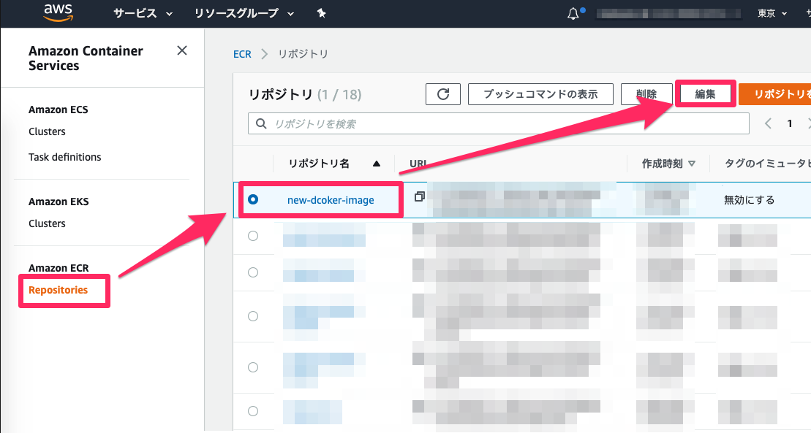
Task: Click the プッシュコマンドの表示 button
Action: click(x=540, y=94)
